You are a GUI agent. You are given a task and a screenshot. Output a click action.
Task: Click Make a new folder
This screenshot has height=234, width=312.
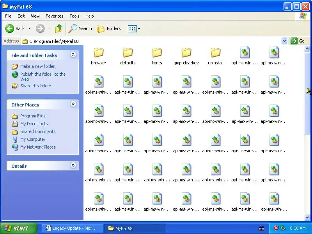33,66
